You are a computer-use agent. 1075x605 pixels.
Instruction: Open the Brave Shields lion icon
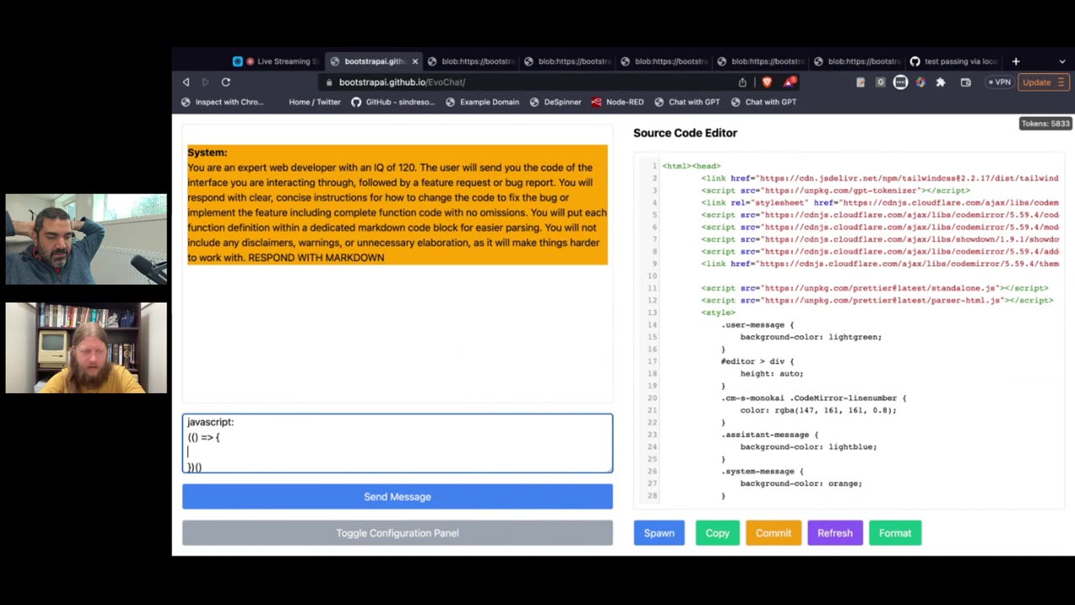click(767, 82)
